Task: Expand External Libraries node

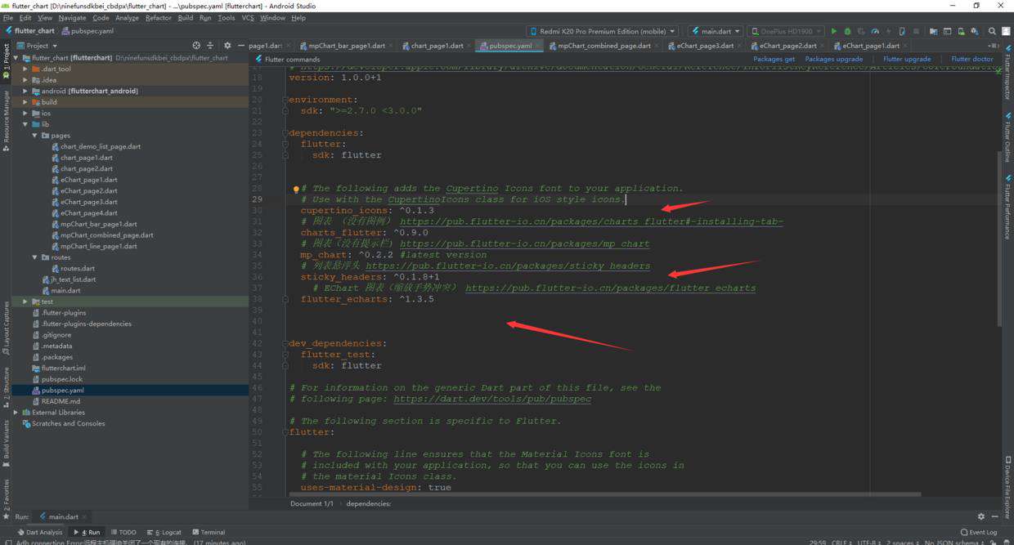Action: (16, 413)
